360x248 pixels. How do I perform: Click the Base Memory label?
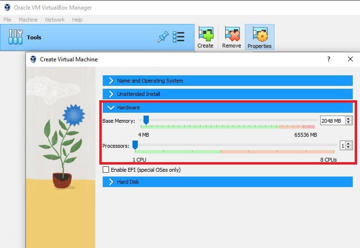(x=119, y=121)
